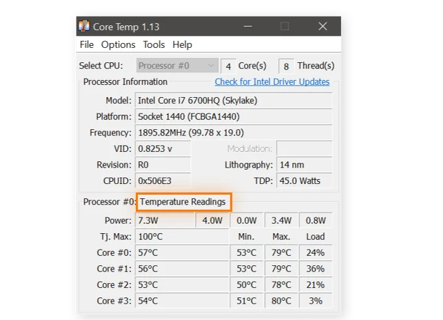
Task: Click the Platform socket field
Action: click(x=233, y=116)
